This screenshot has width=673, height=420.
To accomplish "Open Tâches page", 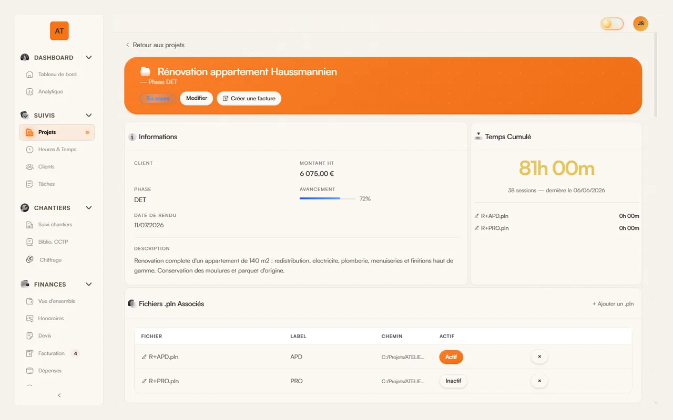I will tap(46, 184).
